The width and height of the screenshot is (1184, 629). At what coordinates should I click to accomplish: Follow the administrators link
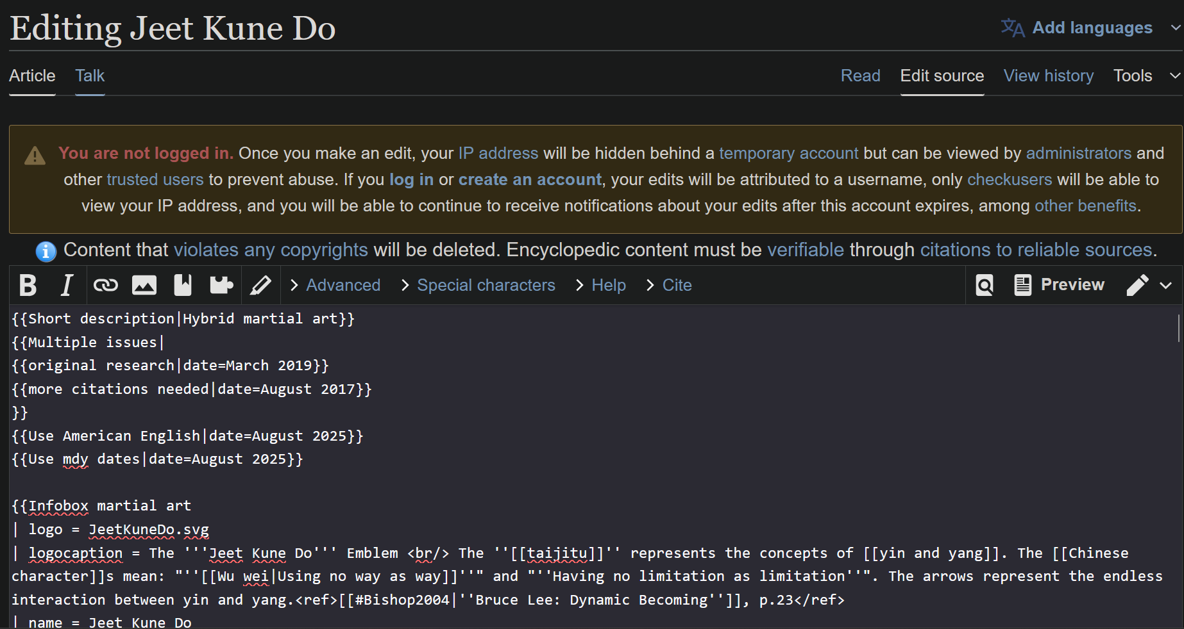1079,153
